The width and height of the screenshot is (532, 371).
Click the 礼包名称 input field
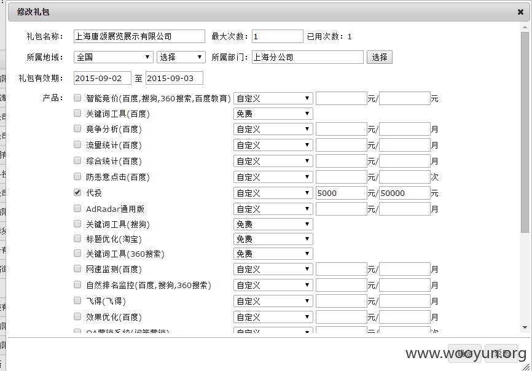click(x=139, y=36)
